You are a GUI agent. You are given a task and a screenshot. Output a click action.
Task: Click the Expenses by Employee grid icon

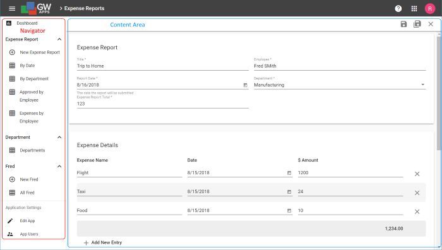(x=12, y=113)
